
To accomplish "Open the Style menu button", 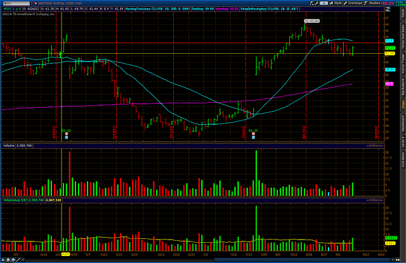I will [x=336, y=3].
